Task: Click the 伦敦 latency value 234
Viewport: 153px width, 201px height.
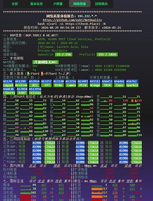Action: [104, 197]
